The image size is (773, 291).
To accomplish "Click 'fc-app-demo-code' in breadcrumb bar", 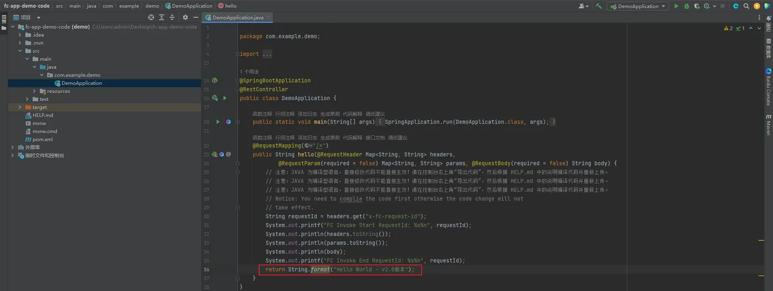I will [27, 6].
